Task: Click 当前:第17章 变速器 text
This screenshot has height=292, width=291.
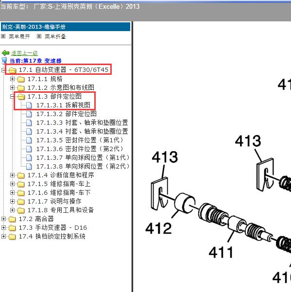Action: click(35, 61)
